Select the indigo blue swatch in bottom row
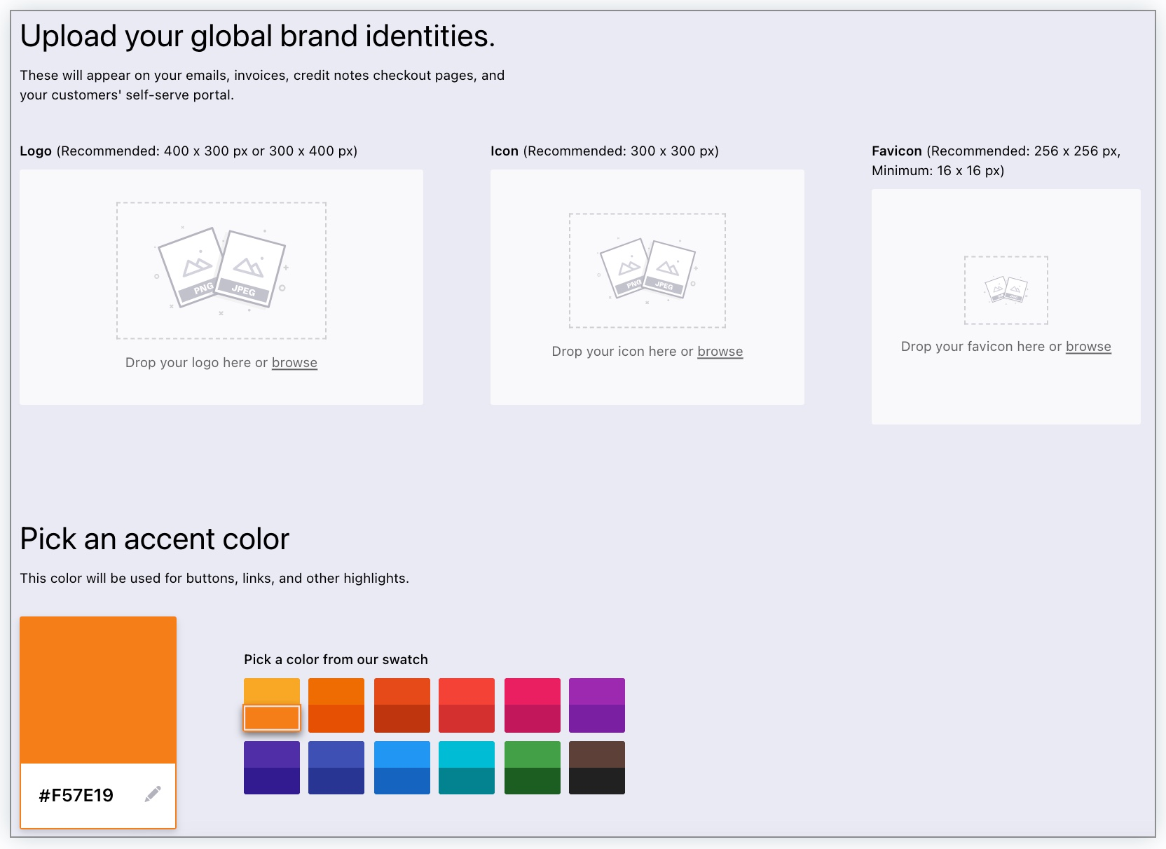The width and height of the screenshot is (1166, 849). 336,754
